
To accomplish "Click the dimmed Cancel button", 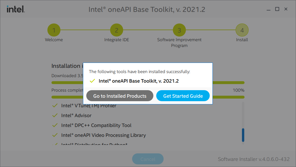I will [x=148, y=159].
